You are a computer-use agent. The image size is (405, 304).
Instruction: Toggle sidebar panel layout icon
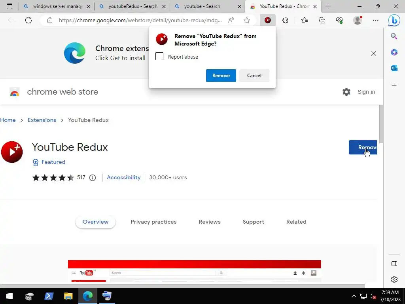point(394,264)
